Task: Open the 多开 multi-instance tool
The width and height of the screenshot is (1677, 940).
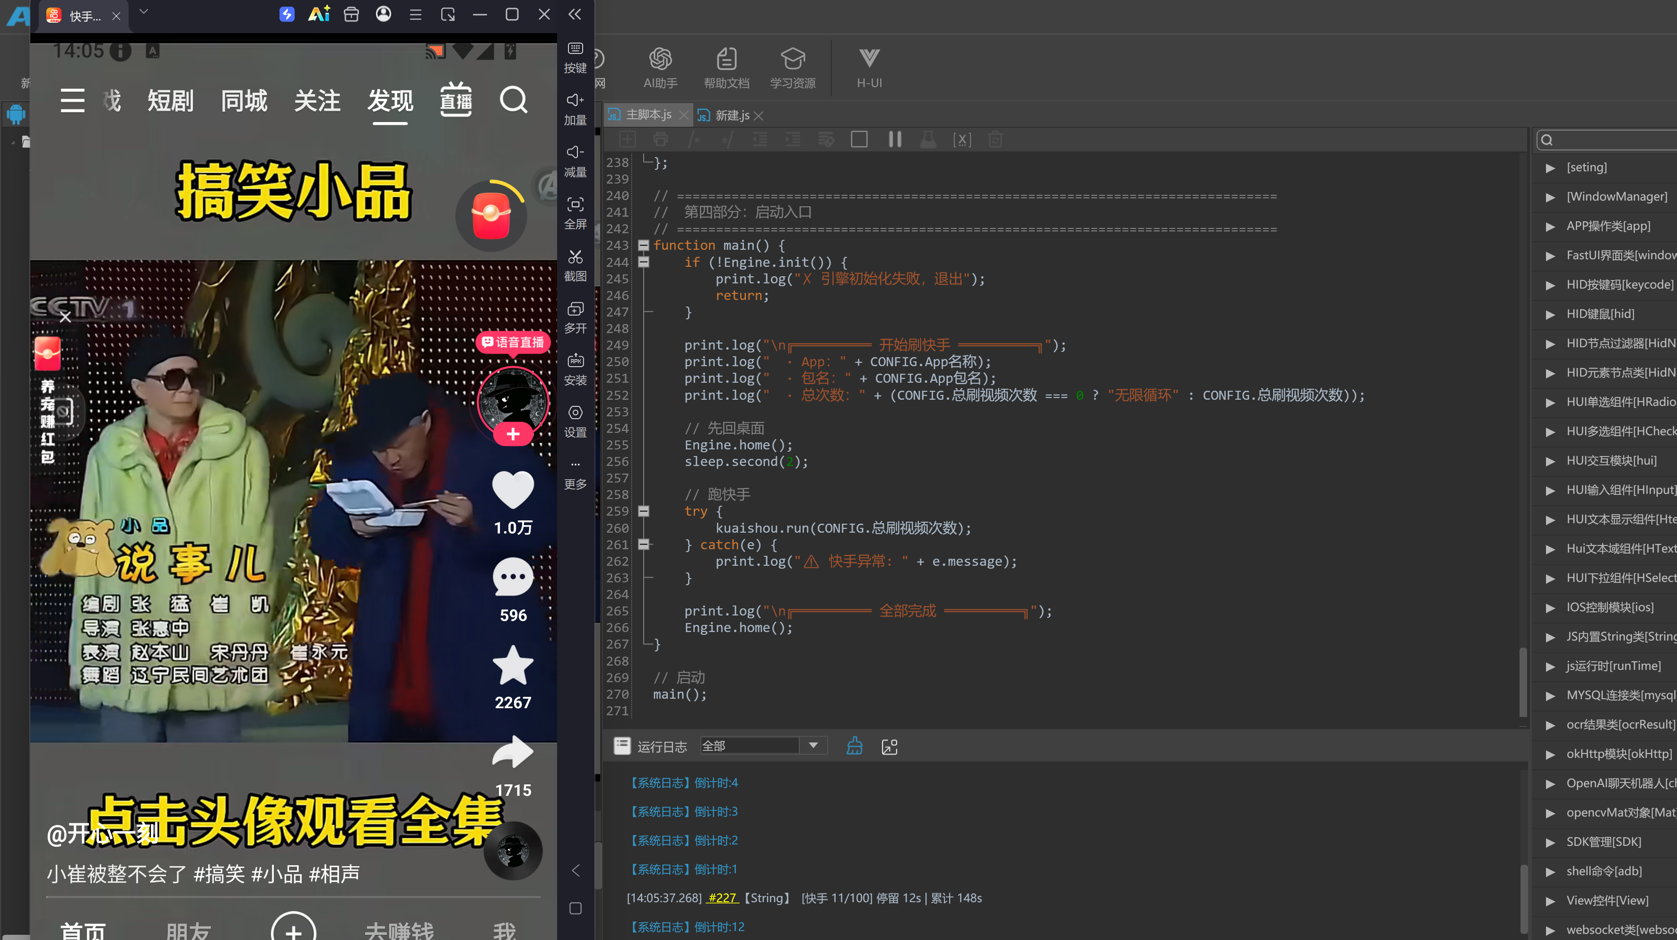Action: click(x=575, y=318)
